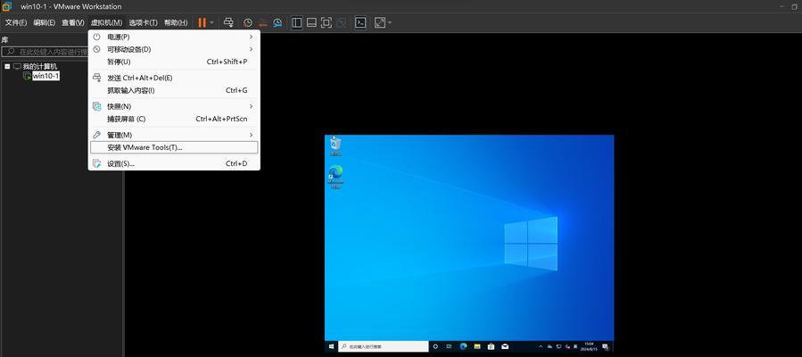Select 捕获屏幕 (C) menu entry
Viewport: 802px width, 357px height.
pos(174,119)
